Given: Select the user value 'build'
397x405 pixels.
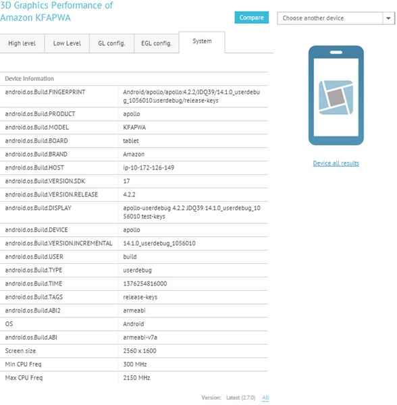Looking at the screenshot, I should coord(130,256).
